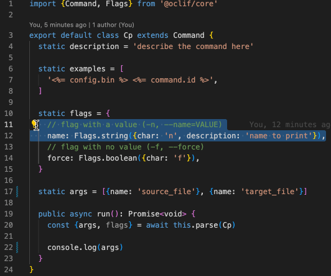The image size is (331, 276).
Task: Click the 'run()' method name
Action: click(108, 214)
